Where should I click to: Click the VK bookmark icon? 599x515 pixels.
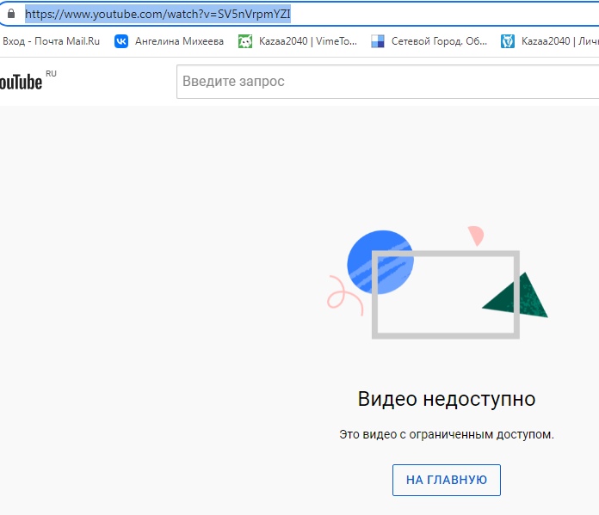tap(121, 41)
